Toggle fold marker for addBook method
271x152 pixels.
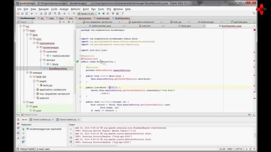[x=80, y=76]
